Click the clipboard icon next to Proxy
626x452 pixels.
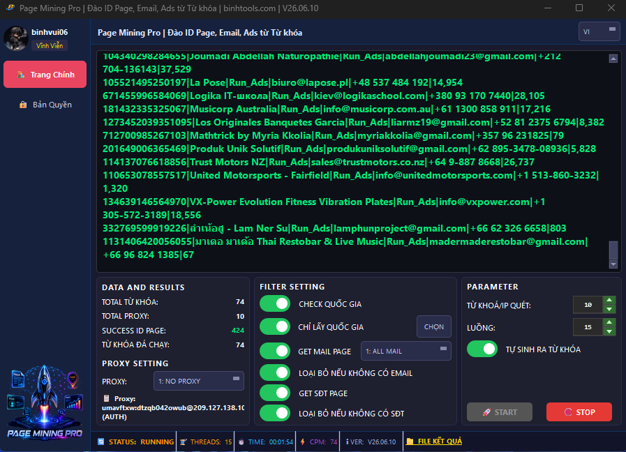pyautogui.click(x=107, y=398)
